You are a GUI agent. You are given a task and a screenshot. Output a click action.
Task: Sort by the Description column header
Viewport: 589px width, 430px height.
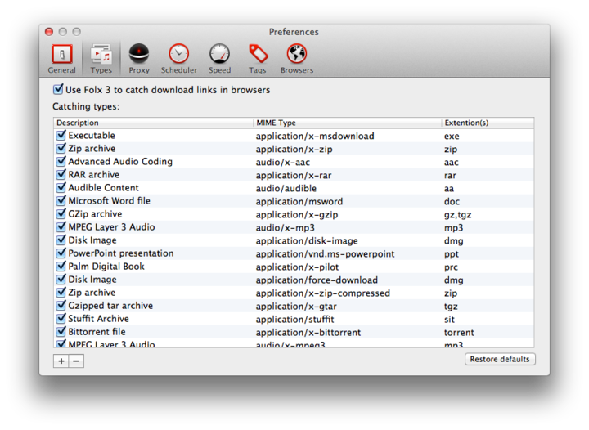pyautogui.click(x=153, y=123)
